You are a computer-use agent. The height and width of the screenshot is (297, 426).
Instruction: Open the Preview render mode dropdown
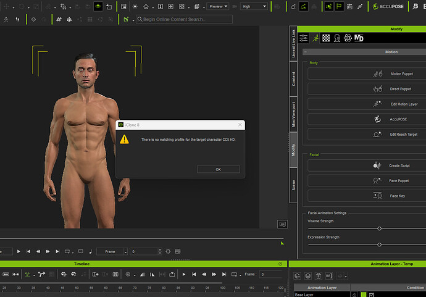click(218, 6)
